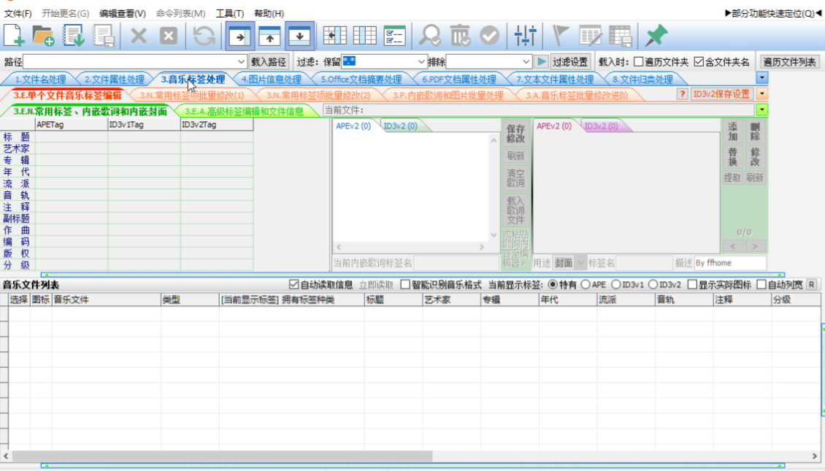This screenshot has width=825, height=471.
Task: Open 3.E.A.高级标签编辑和文件信息 tab
Action: 244,111
